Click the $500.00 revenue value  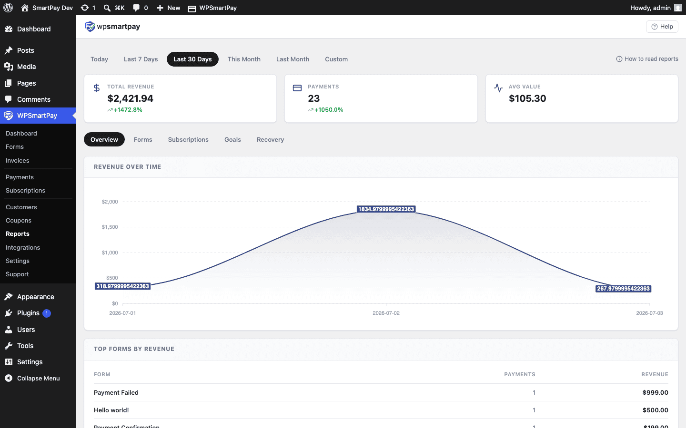(x=655, y=410)
